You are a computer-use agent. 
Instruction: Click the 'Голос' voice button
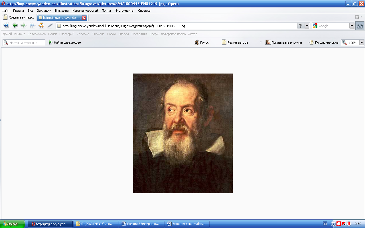point(201,42)
